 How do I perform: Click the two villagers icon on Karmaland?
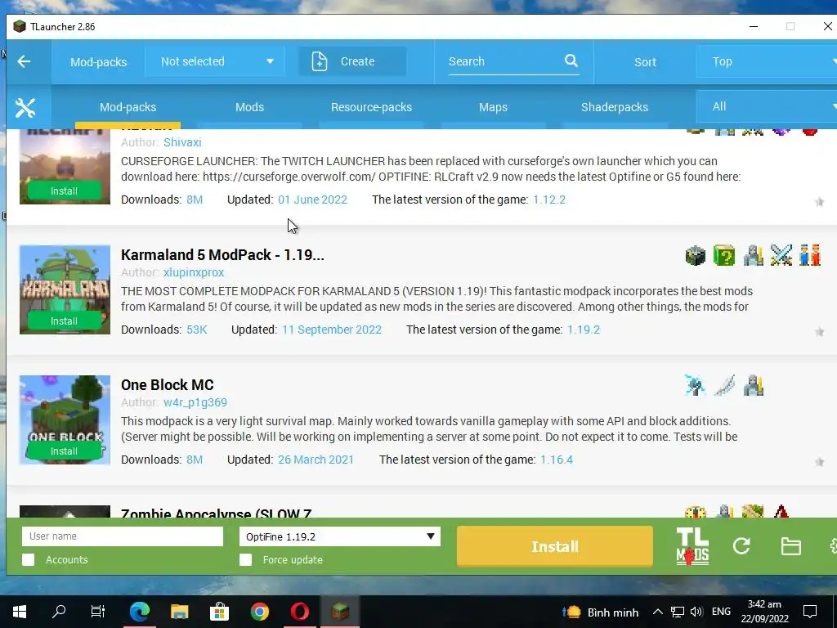[810, 256]
